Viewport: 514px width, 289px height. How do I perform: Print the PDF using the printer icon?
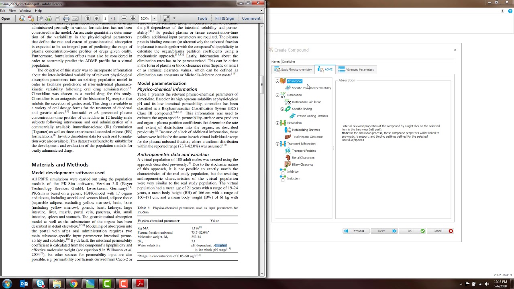[x=66, y=18]
